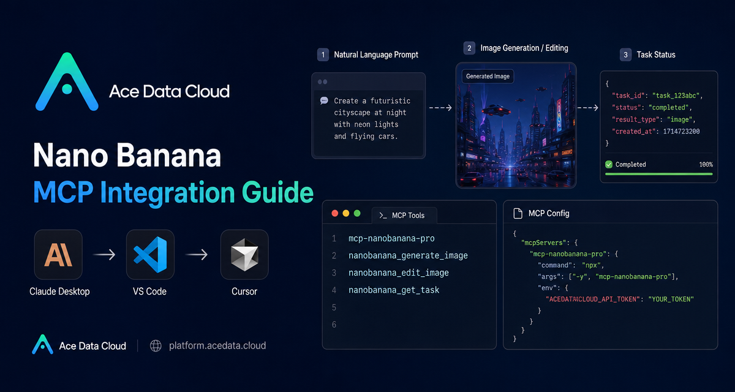Click the "env" key in MCP Config

tap(548, 288)
